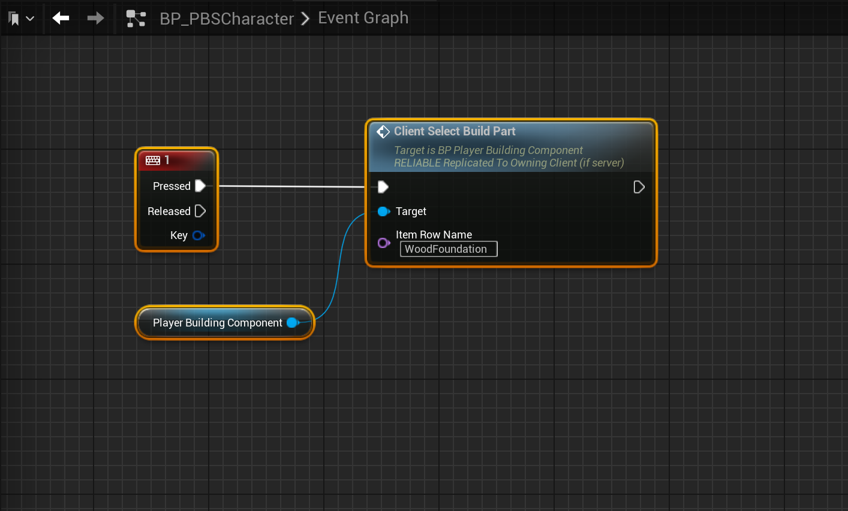Click the back navigation arrow
Screen dimensions: 848x511
tap(61, 19)
